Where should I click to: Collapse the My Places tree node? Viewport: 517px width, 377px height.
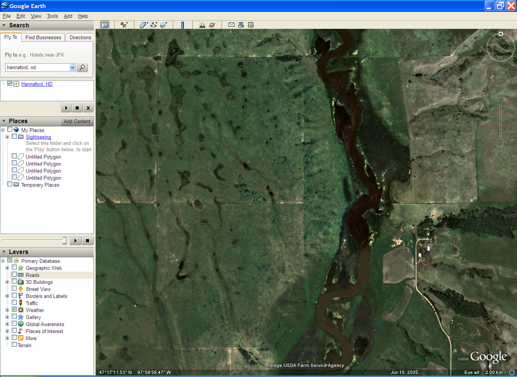pos(3,130)
